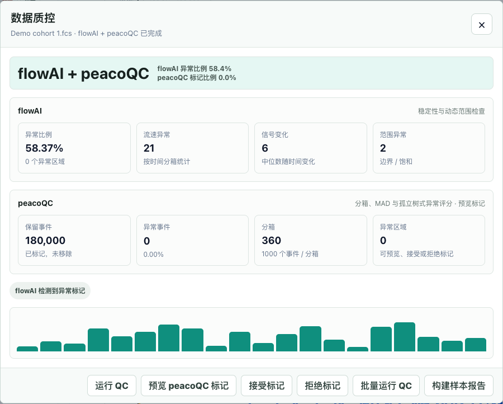The height and width of the screenshot is (404, 503).
Task: Click '可预览、接受或拒绝标记' caption
Action: click(x=416, y=253)
